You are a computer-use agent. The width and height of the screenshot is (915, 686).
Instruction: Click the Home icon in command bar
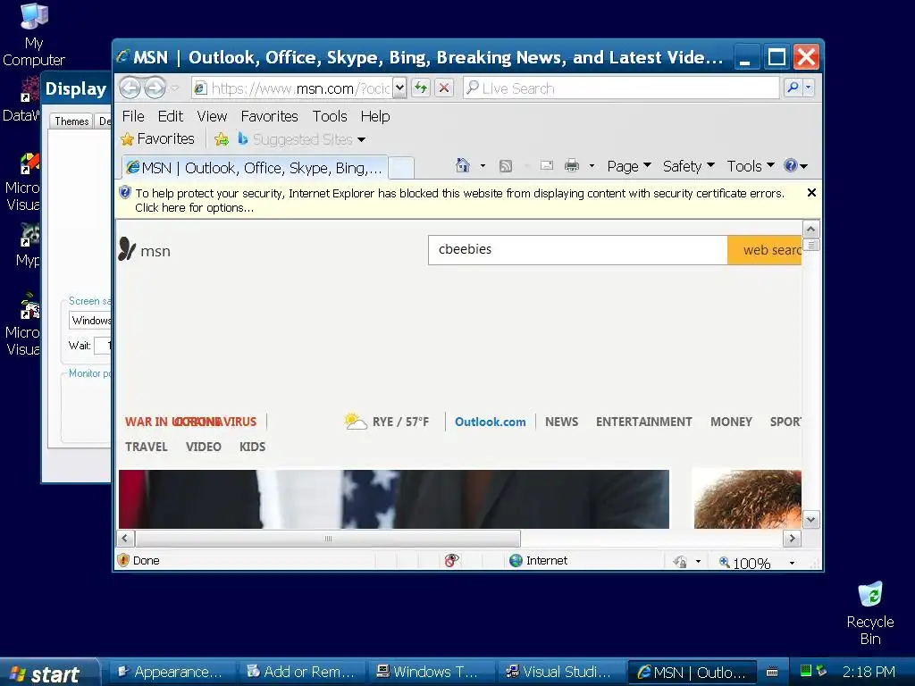pos(462,165)
